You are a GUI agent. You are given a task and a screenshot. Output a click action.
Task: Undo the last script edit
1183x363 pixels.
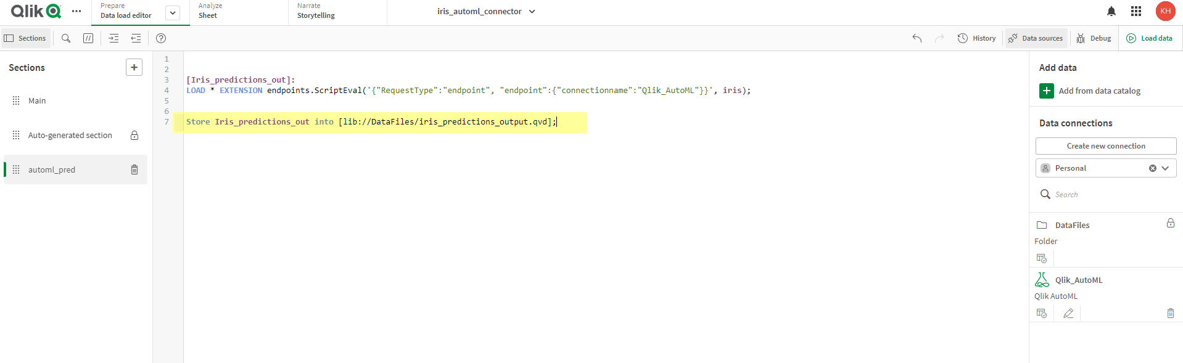tap(917, 38)
